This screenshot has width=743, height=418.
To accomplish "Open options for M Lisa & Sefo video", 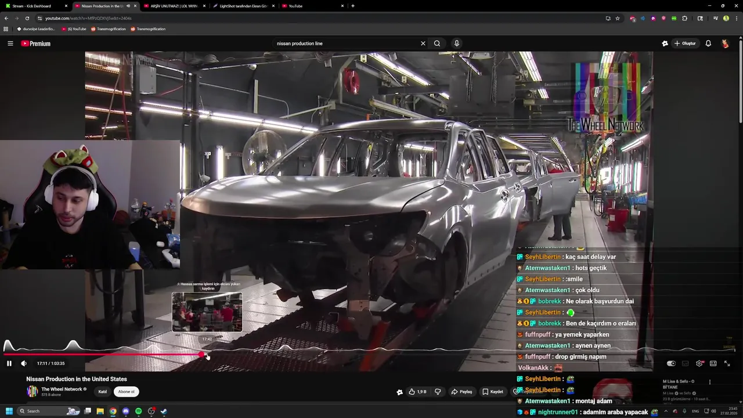I will (x=709, y=382).
